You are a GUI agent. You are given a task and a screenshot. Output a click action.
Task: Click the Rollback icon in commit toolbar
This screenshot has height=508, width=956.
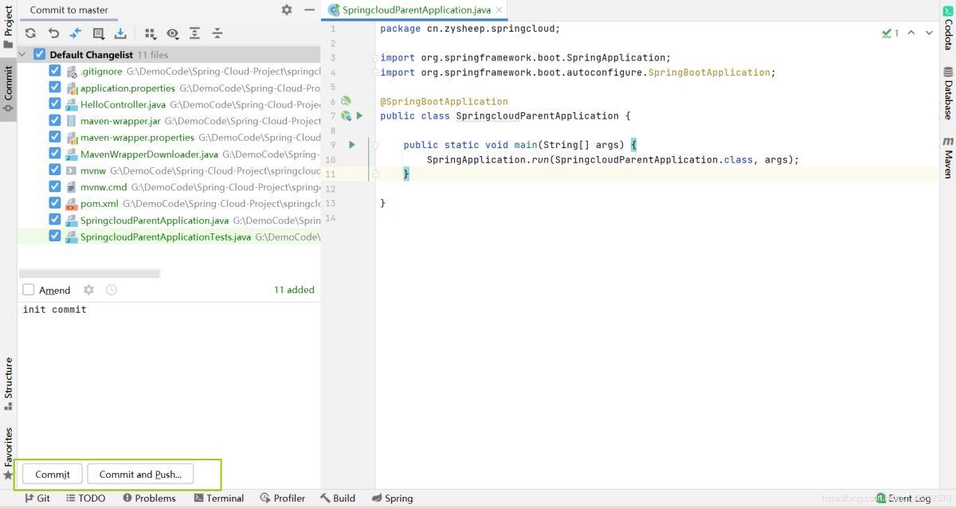coord(53,33)
